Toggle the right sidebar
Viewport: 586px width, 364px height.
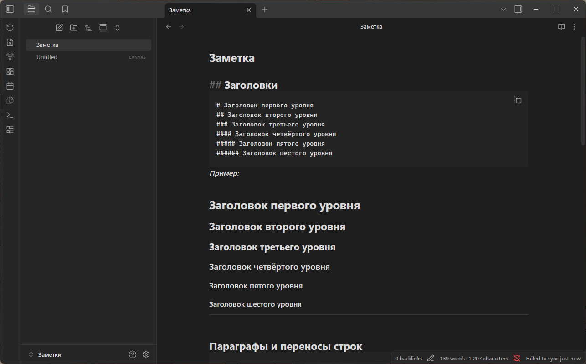pos(518,9)
